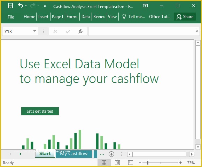Select the Start sheet tab
The height and width of the screenshot is (167, 202).
pyautogui.click(x=45, y=154)
